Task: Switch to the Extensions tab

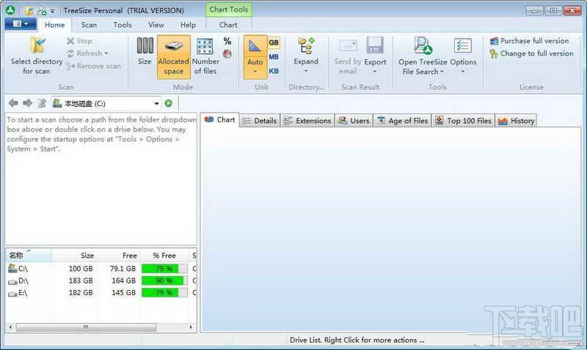Action: point(307,121)
